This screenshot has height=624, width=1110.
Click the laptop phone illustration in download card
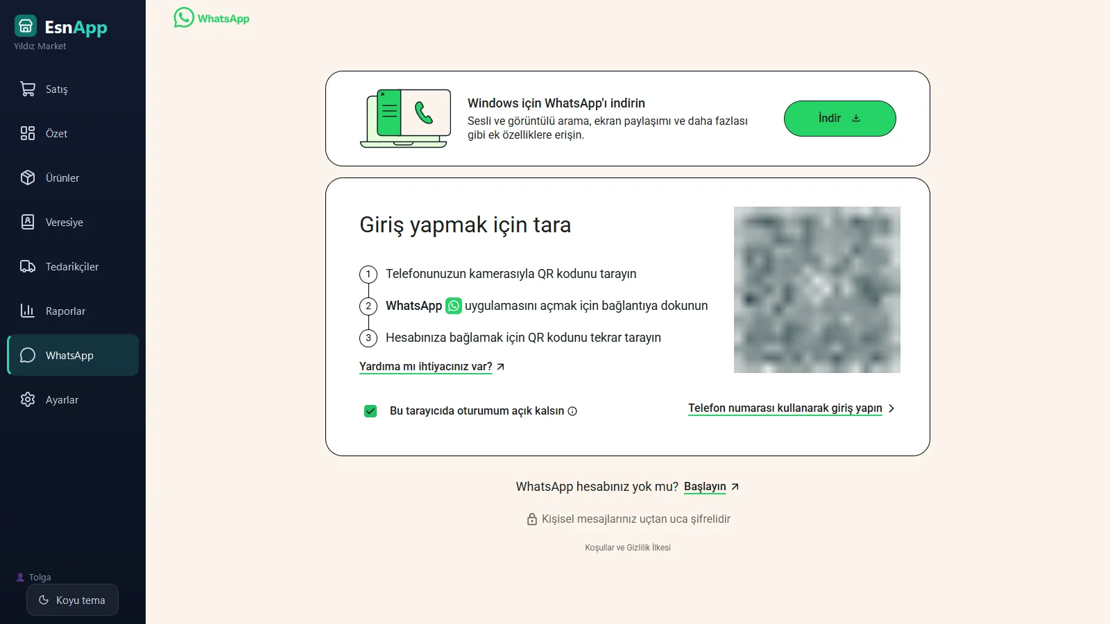click(x=406, y=118)
